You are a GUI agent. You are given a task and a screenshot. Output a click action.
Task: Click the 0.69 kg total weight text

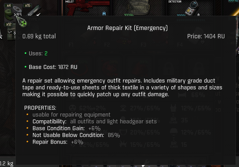(x=39, y=36)
